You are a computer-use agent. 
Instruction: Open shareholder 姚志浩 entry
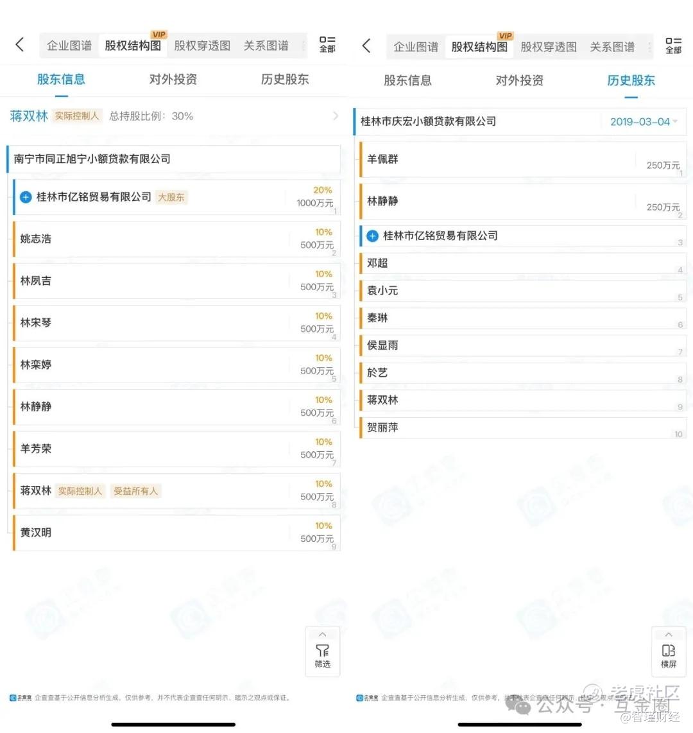click(176, 239)
